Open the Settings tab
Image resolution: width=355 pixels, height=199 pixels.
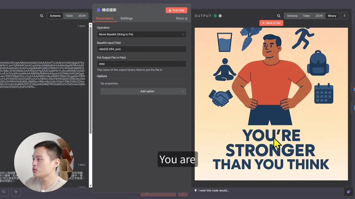coord(126,18)
